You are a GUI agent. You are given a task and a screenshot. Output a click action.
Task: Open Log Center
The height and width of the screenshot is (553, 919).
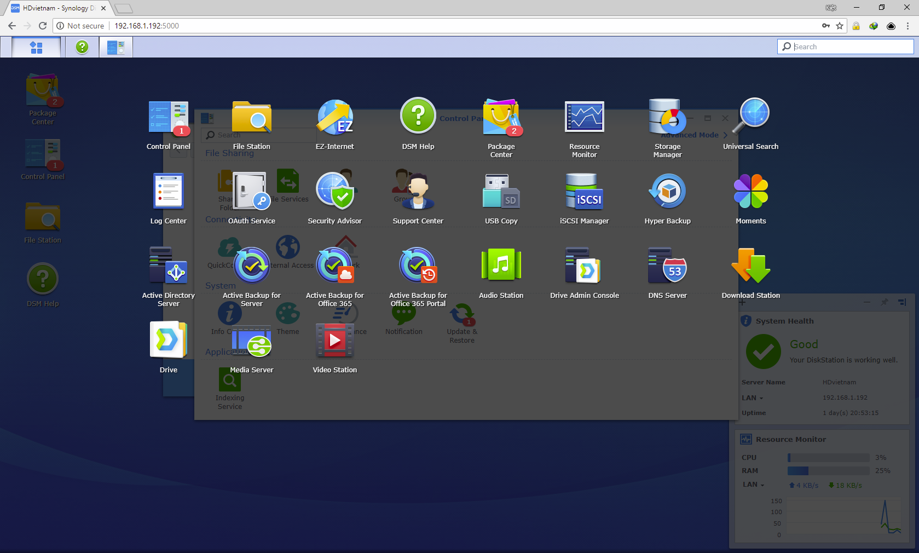coord(169,199)
